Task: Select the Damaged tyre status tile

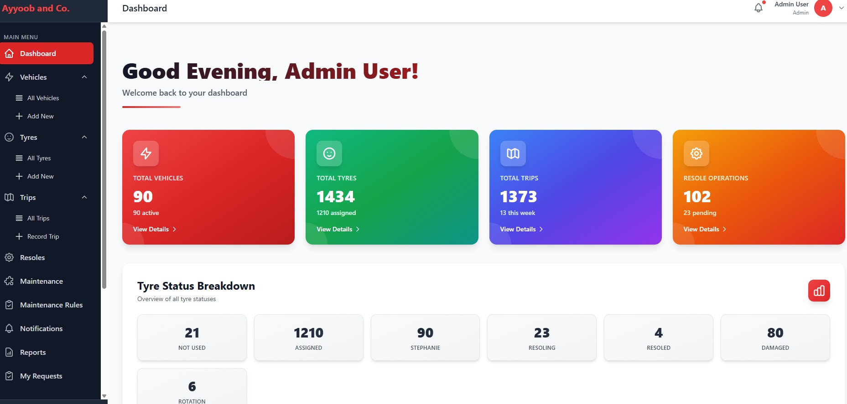Action: pos(775,338)
